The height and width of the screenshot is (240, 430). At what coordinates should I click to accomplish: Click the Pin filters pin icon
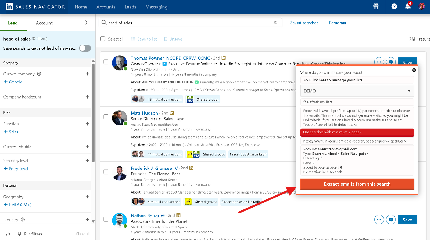point(19,234)
